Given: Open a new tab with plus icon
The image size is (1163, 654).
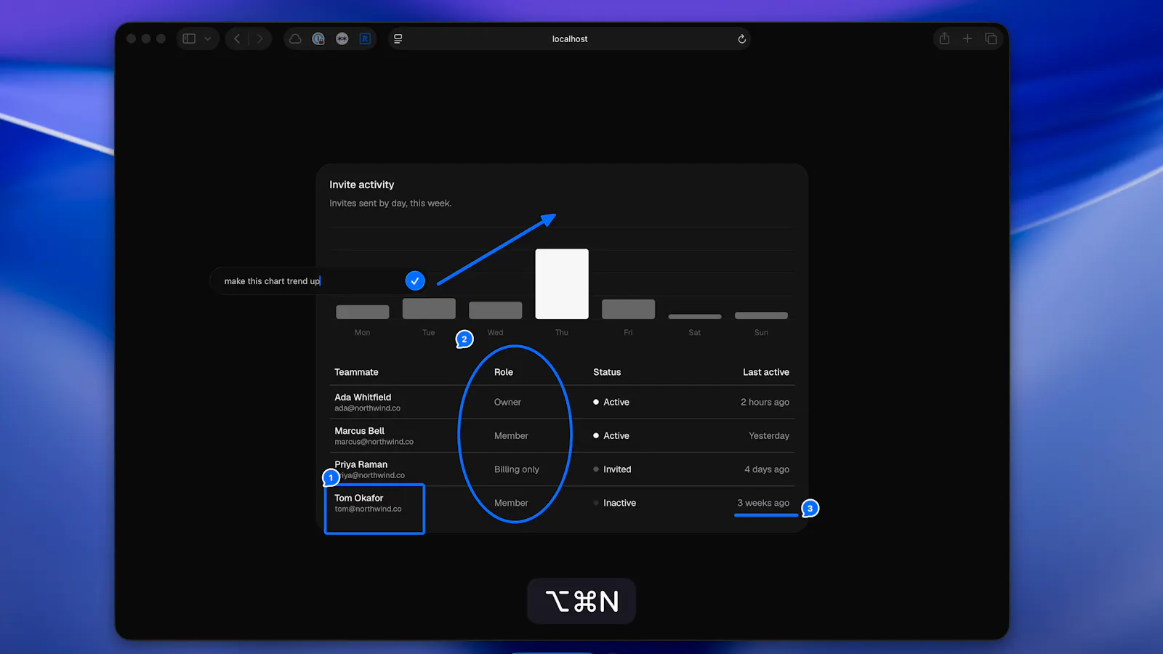Looking at the screenshot, I should point(967,39).
